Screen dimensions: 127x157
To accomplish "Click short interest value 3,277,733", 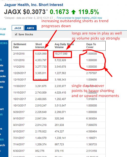I will click(41, 67).
